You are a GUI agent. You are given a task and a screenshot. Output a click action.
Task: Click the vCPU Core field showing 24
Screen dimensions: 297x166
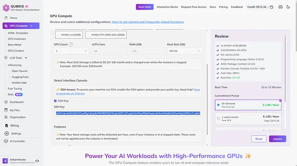pyautogui.click(x=109, y=51)
